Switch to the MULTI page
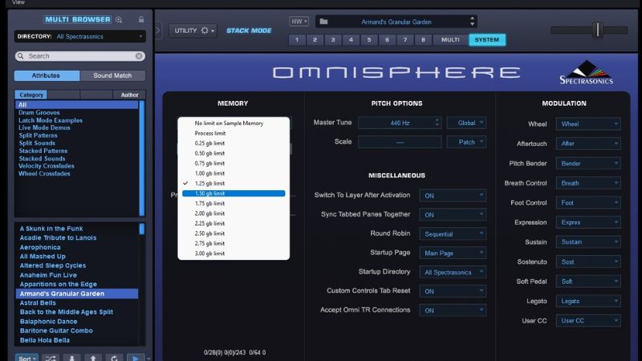642x361 pixels. (450, 39)
